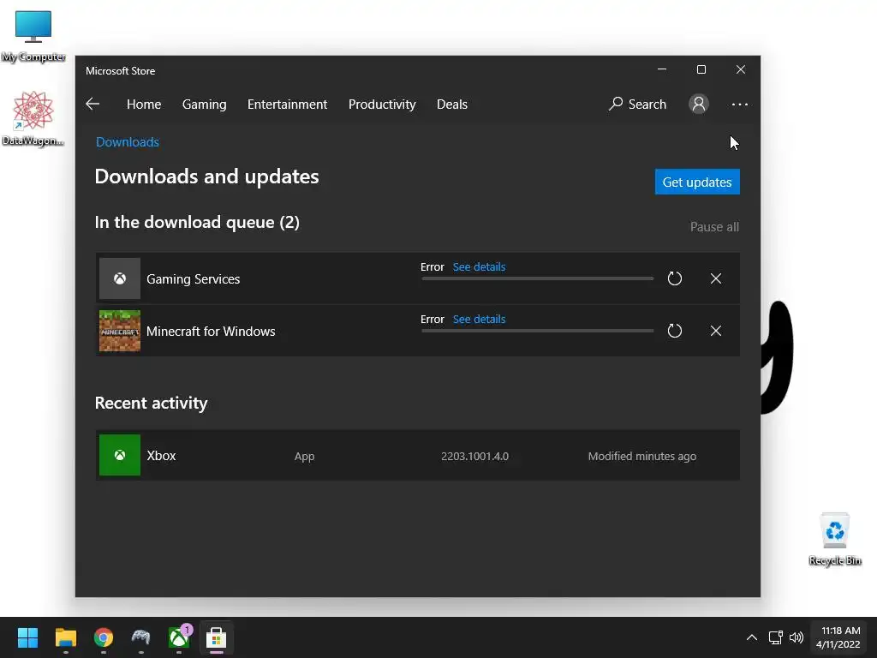Click the Modified minutes ago text
877x658 pixels.
click(x=642, y=456)
